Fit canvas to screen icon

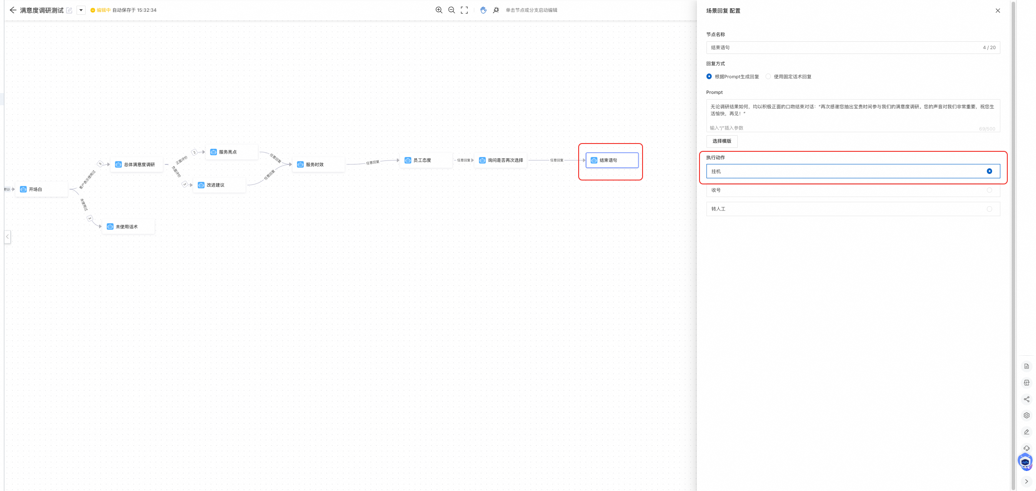coord(464,10)
